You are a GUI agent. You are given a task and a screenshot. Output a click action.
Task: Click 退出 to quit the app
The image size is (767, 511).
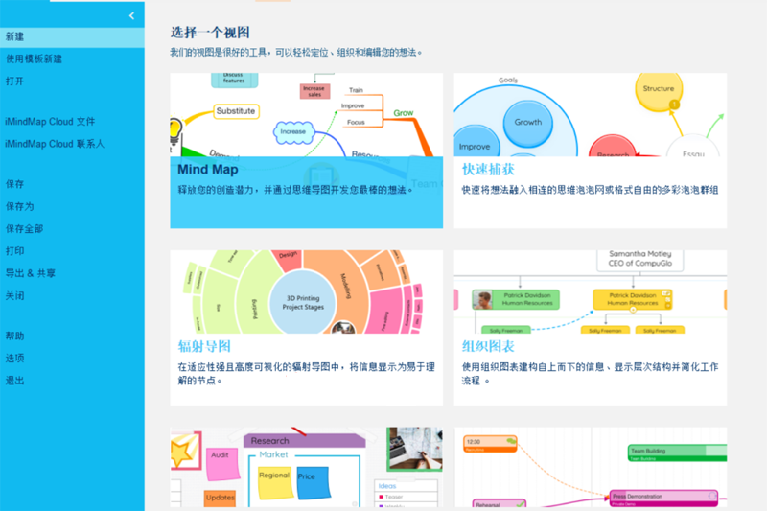tap(72, 381)
